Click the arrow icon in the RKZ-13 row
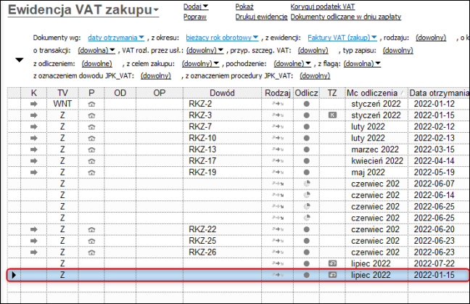The width and height of the screenshot is (470, 304). (34, 149)
